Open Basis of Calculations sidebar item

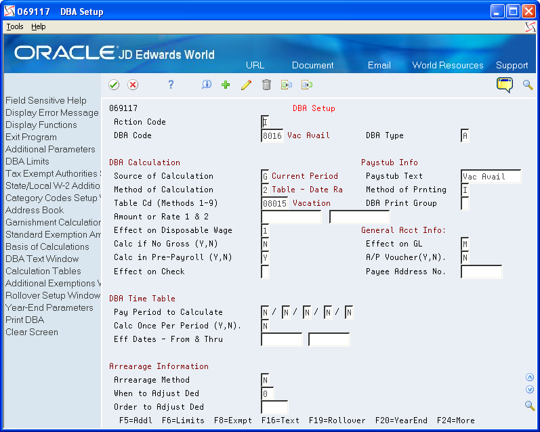click(47, 246)
